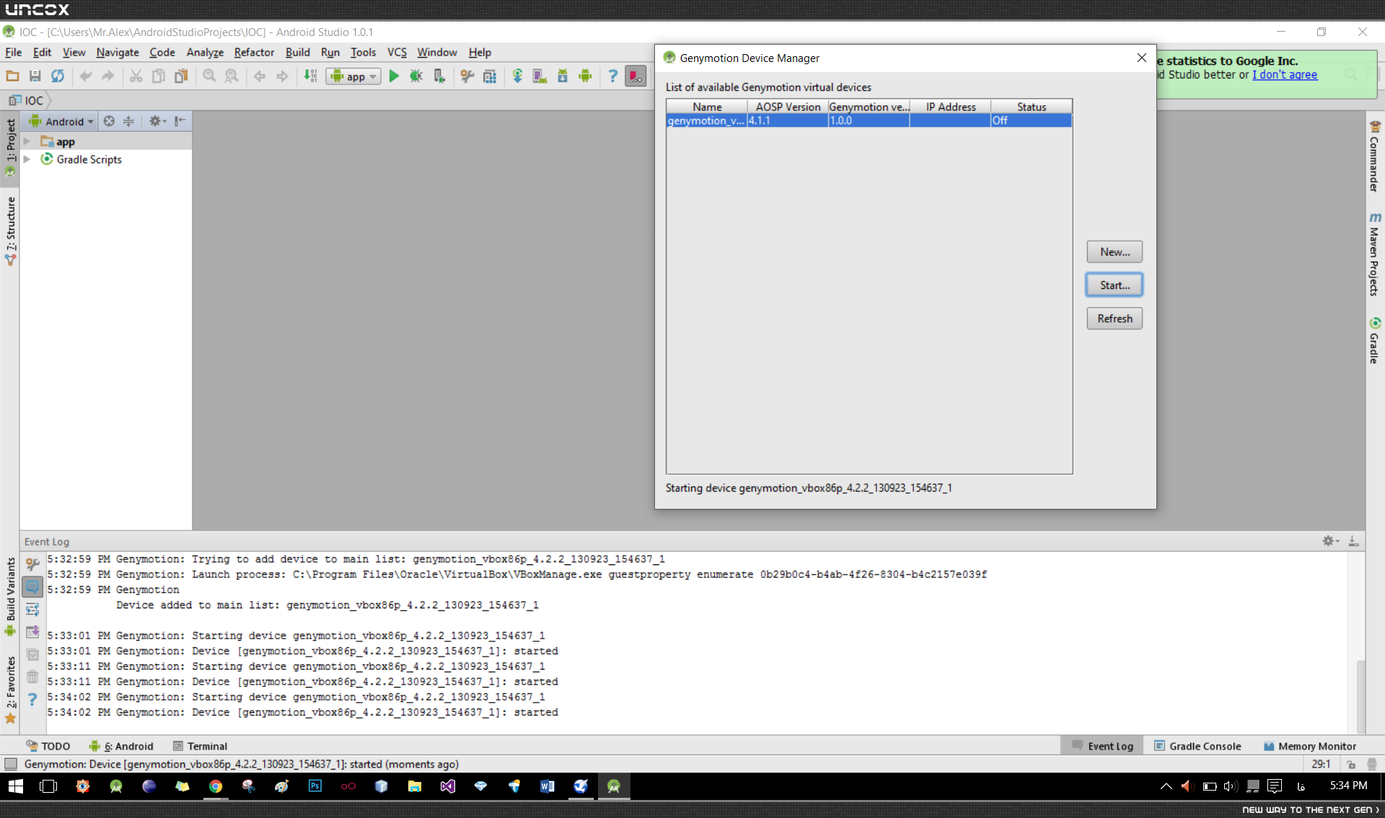Click the Sync Project with Gradle icon
The height and width of the screenshot is (818, 1385).
[x=517, y=76]
